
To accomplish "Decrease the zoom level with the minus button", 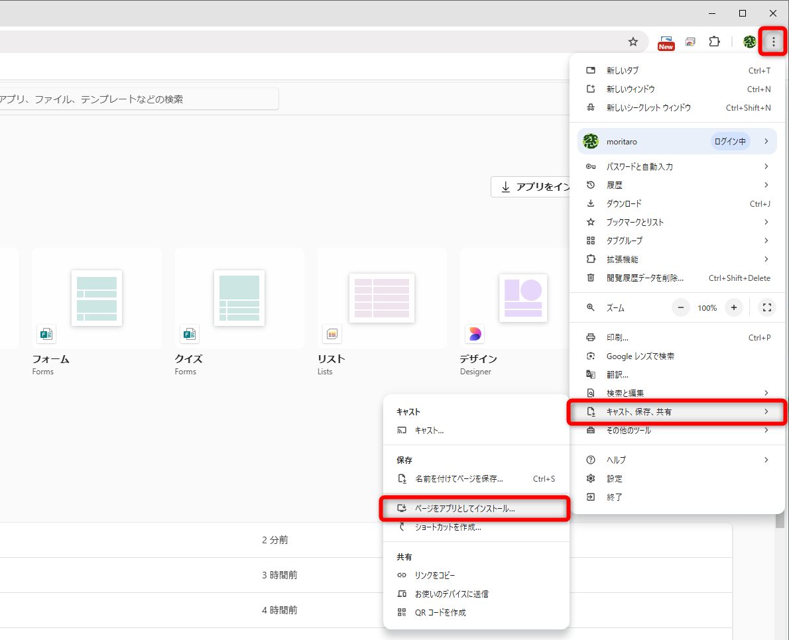I will pyautogui.click(x=680, y=307).
